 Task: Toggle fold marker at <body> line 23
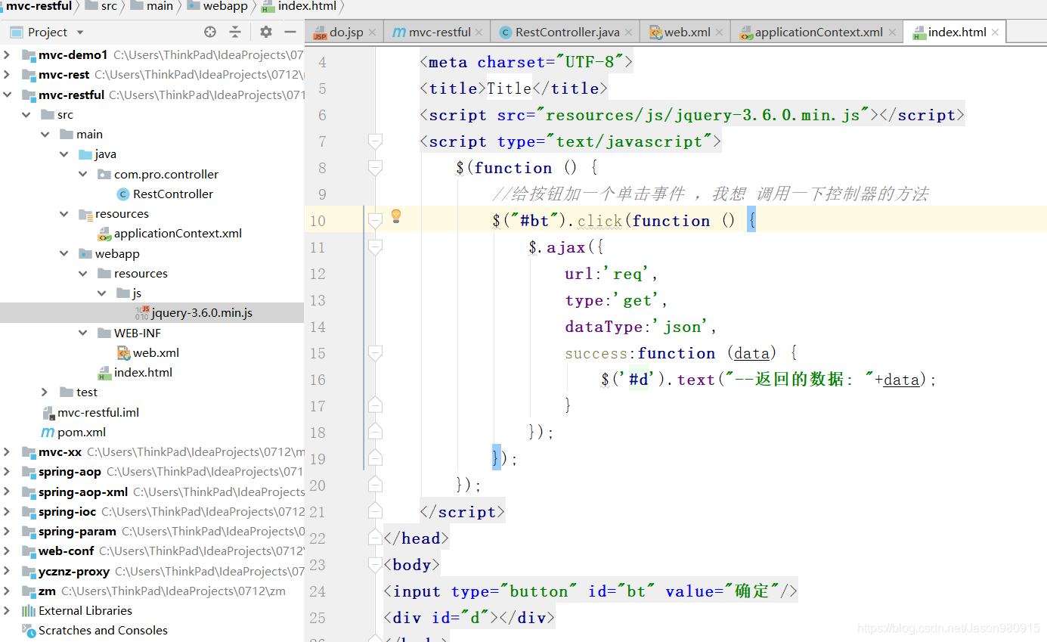pos(375,564)
